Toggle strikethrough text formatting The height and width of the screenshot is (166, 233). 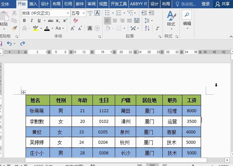(51, 21)
